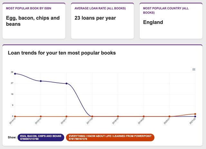Click the 2014/15 orange data point at zero
Screen dimensions: 206x149
point(15,117)
